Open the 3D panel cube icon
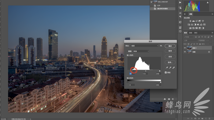Viewport: 214px width, 120px height. coord(180,22)
